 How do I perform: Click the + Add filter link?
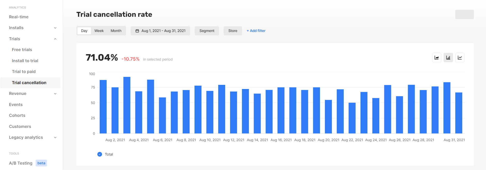256,31
